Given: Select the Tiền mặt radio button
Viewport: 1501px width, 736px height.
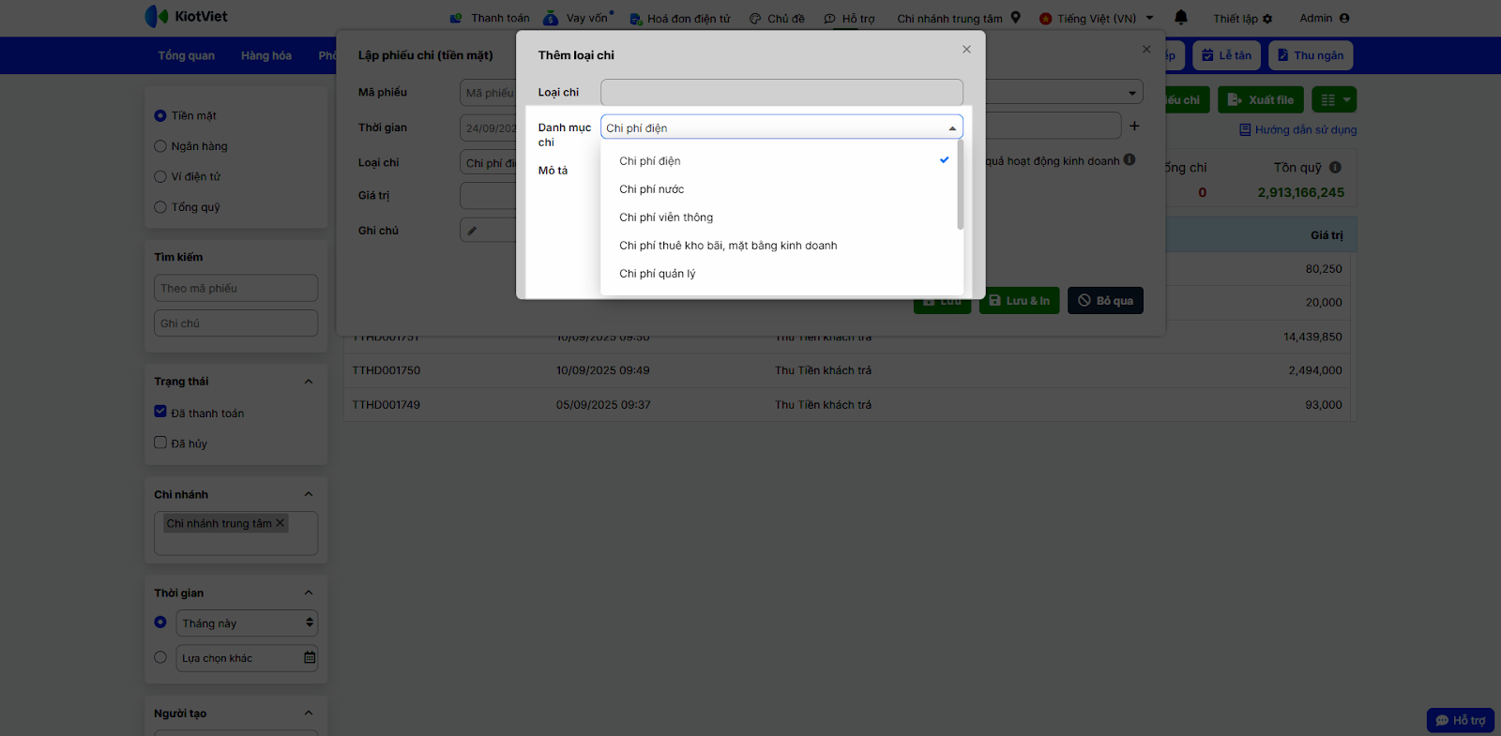Looking at the screenshot, I should click(x=160, y=115).
